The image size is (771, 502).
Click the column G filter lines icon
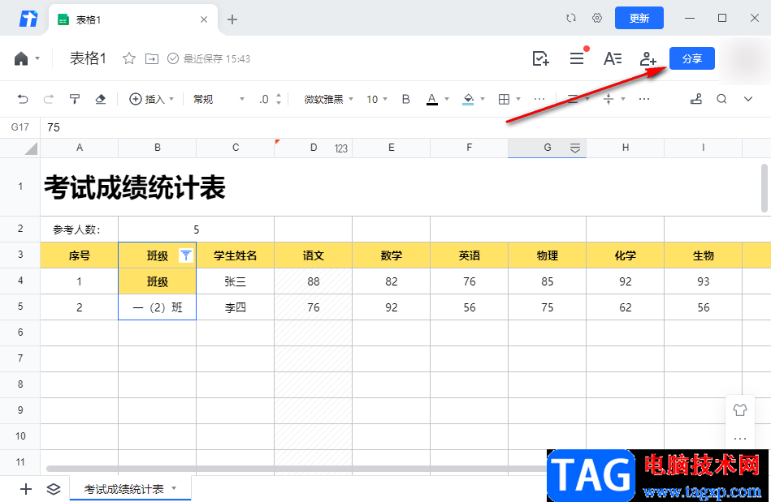click(575, 148)
